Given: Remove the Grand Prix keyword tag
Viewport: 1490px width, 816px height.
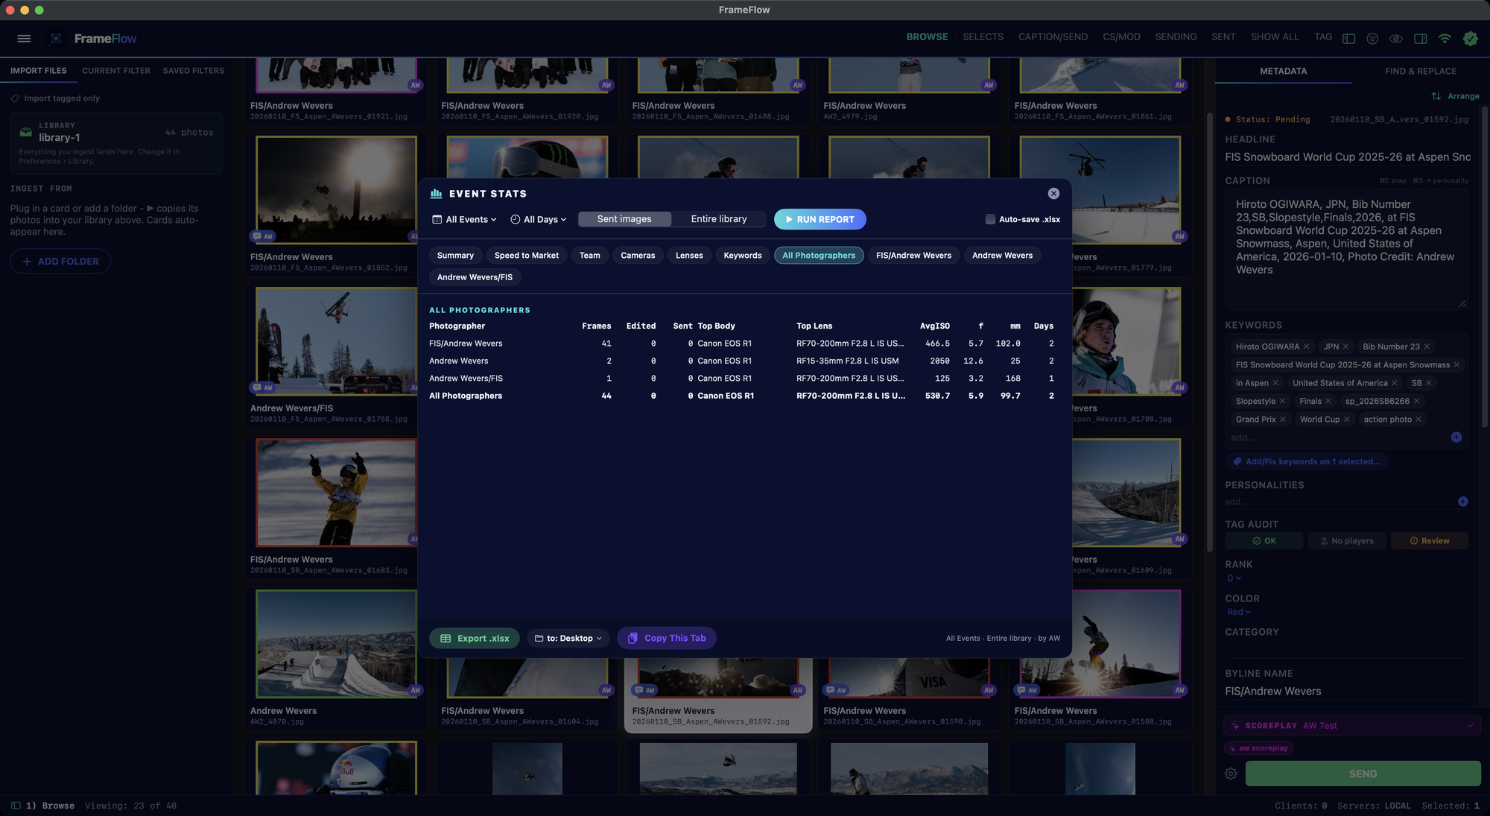Looking at the screenshot, I should coord(1282,420).
